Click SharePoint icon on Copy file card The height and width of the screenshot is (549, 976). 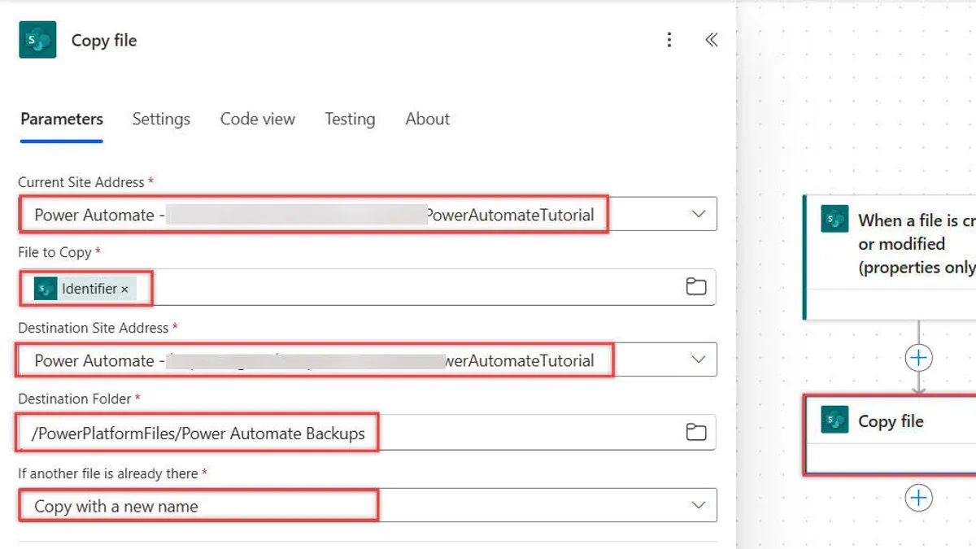point(835,420)
